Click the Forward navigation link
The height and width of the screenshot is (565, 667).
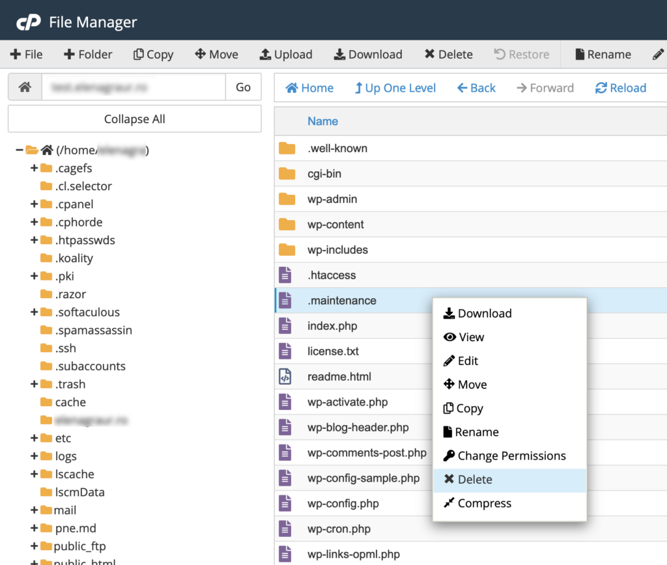click(545, 88)
